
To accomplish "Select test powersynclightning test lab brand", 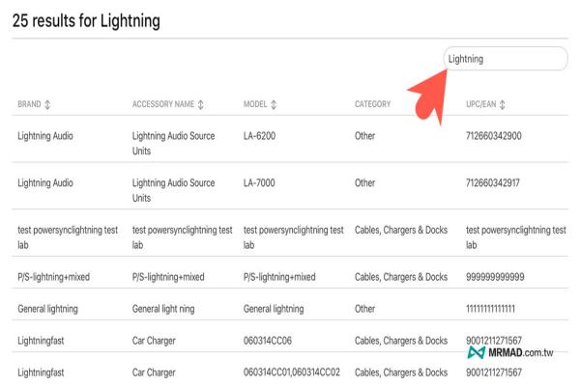I will (68, 237).
